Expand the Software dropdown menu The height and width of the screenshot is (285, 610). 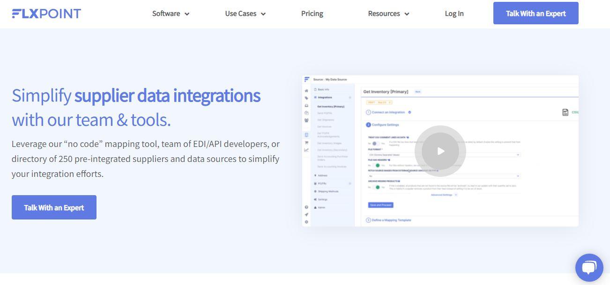171,14
